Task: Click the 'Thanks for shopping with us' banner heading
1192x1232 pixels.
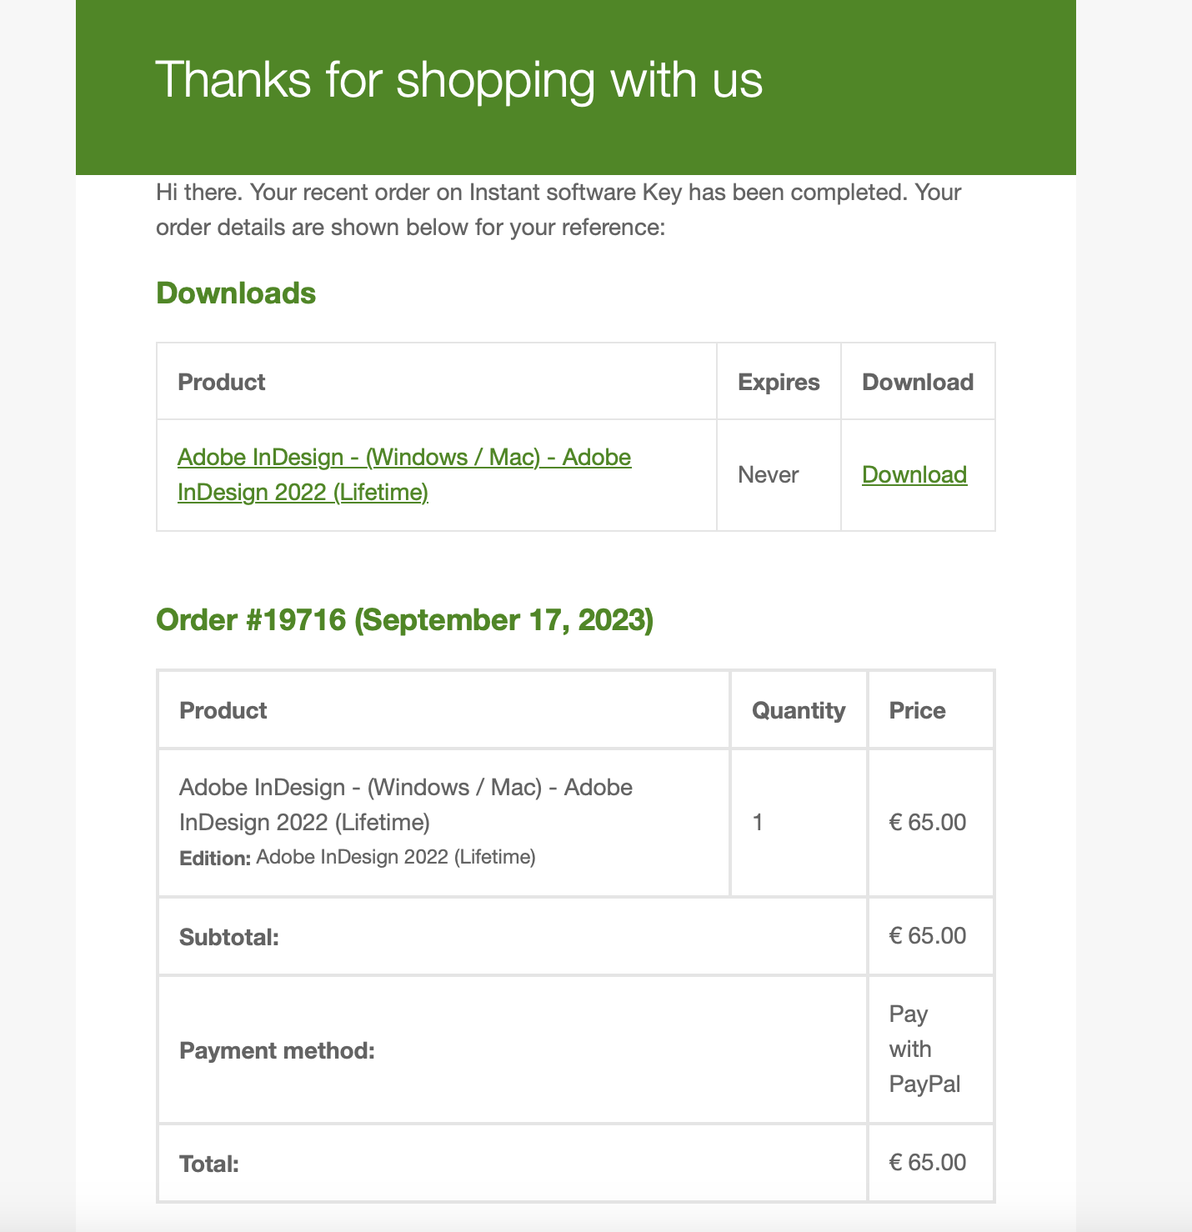Action: [x=458, y=80]
